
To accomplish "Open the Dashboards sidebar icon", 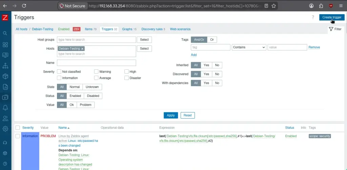I will (5, 45).
